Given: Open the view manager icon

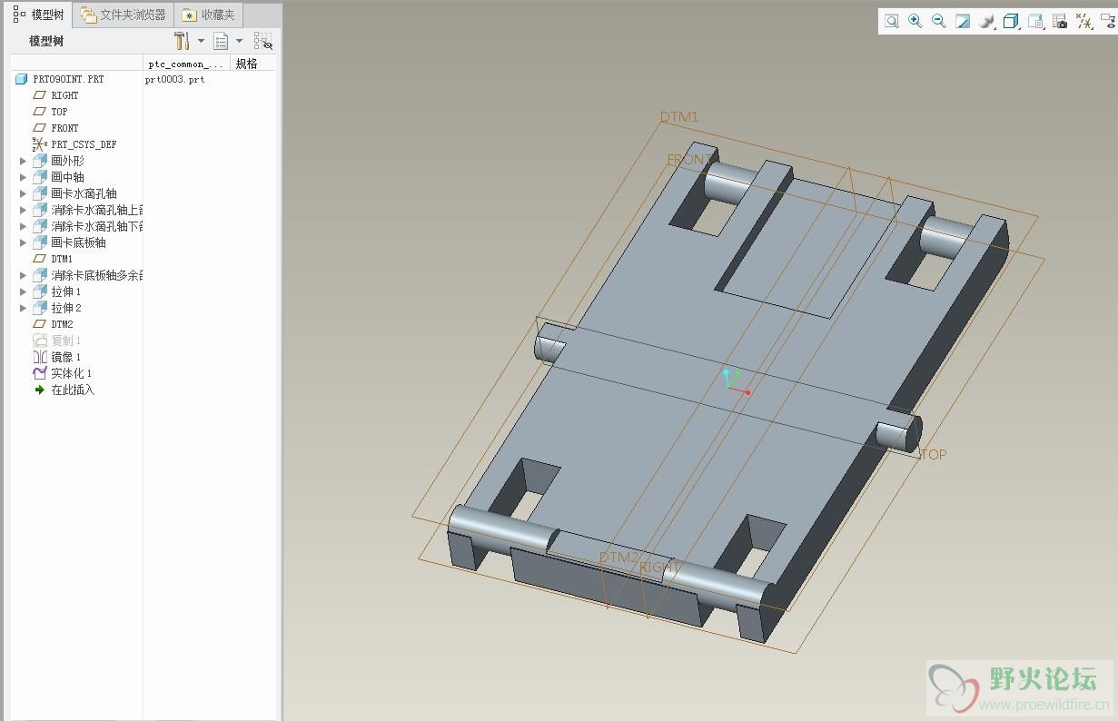Looking at the screenshot, I should pos(1035,22).
